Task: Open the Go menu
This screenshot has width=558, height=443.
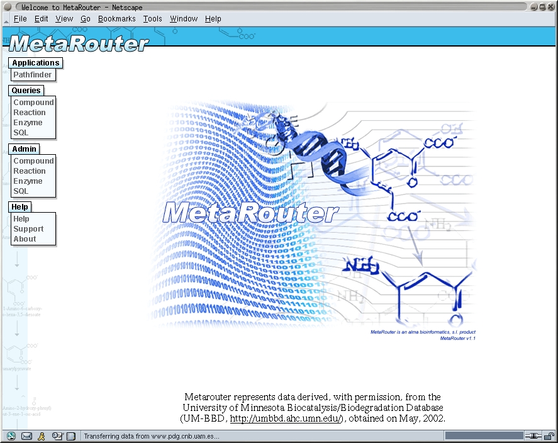Action: coord(85,19)
